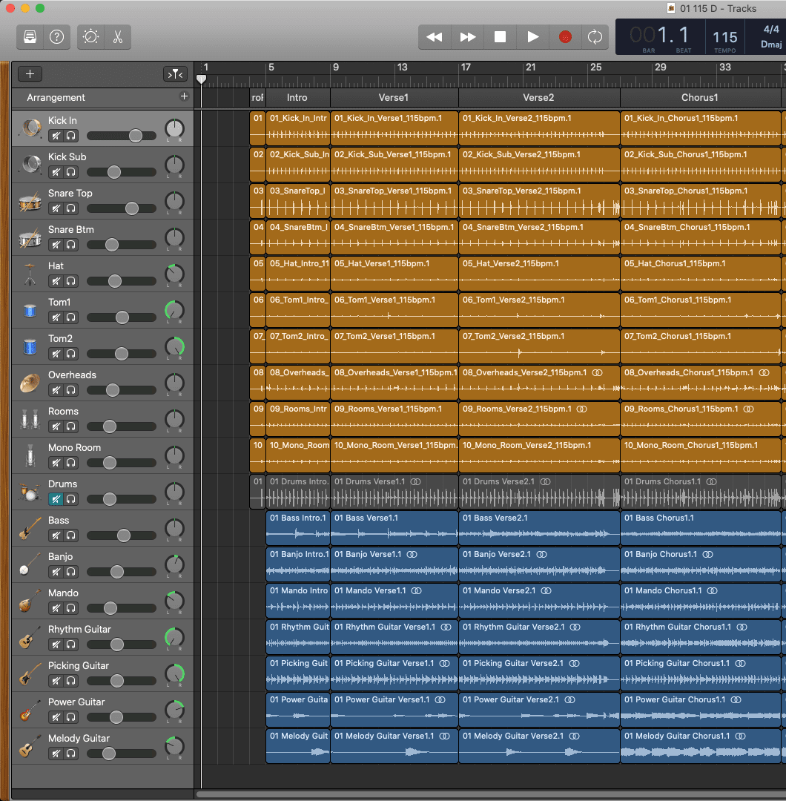The height and width of the screenshot is (801, 786).
Task: Unmute the Drums track
Action: 56,499
